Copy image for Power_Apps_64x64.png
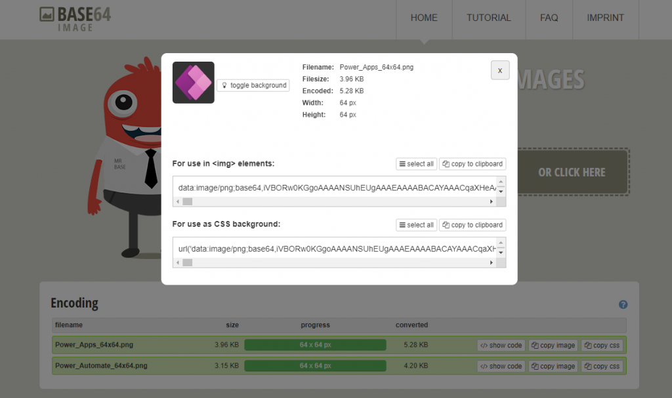This screenshot has width=672, height=398. pos(553,345)
